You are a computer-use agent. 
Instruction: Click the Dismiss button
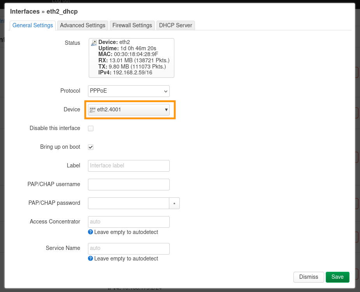(x=309, y=277)
